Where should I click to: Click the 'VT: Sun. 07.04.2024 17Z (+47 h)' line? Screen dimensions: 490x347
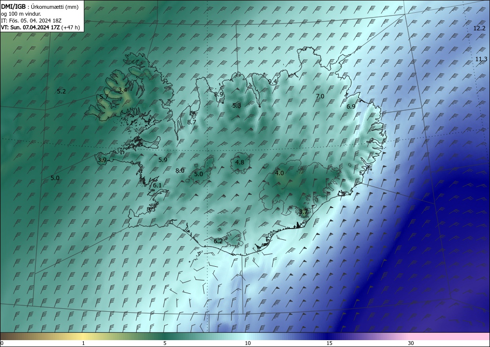tap(40, 27)
